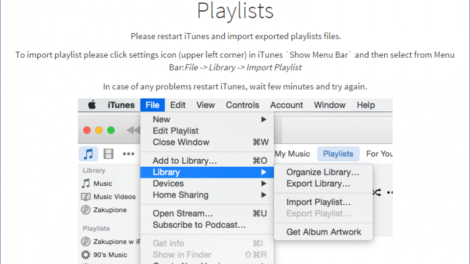Select Export Library… in submenu
Image resolution: width=470 pixels, height=264 pixels.
click(324, 183)
